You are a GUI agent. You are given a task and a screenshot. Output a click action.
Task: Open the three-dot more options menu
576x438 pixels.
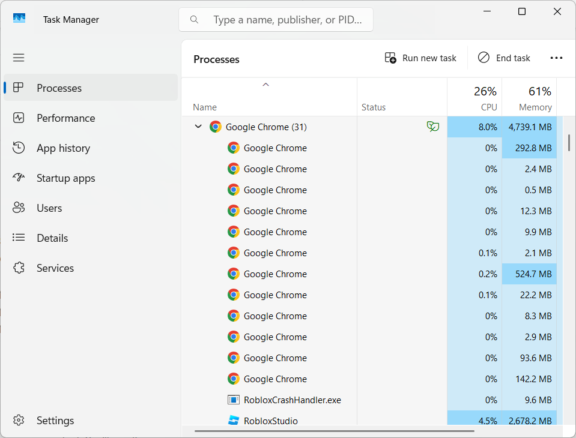pos(556,58)
